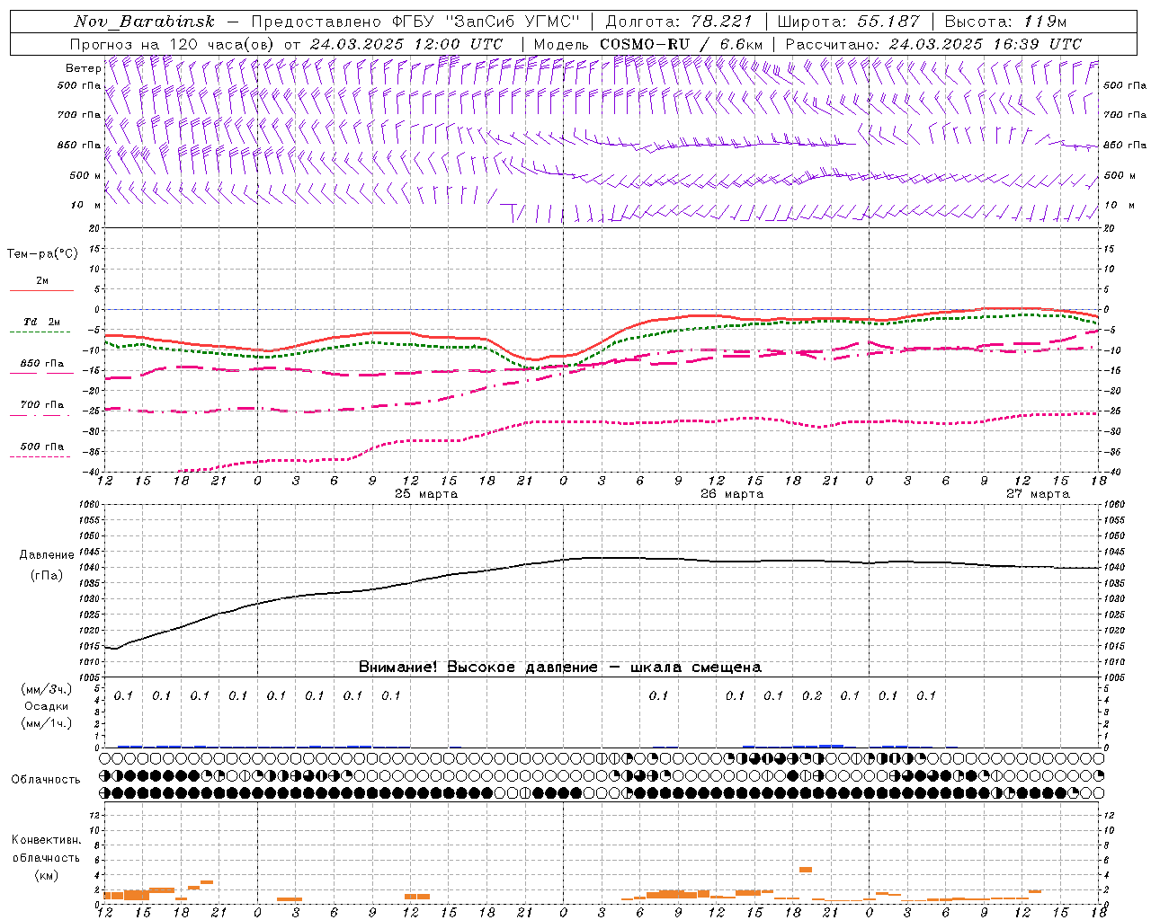
Task: Click the Тем-ра(°C) temperature label
Action: pos(42,254)
